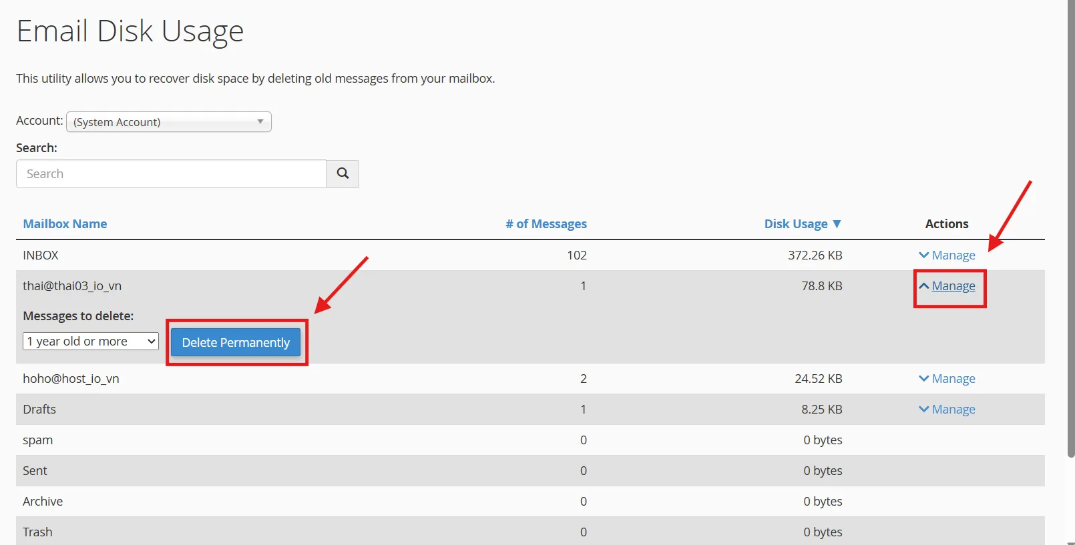Click the page vertical scrollbar

click(x=1070, y=227)
